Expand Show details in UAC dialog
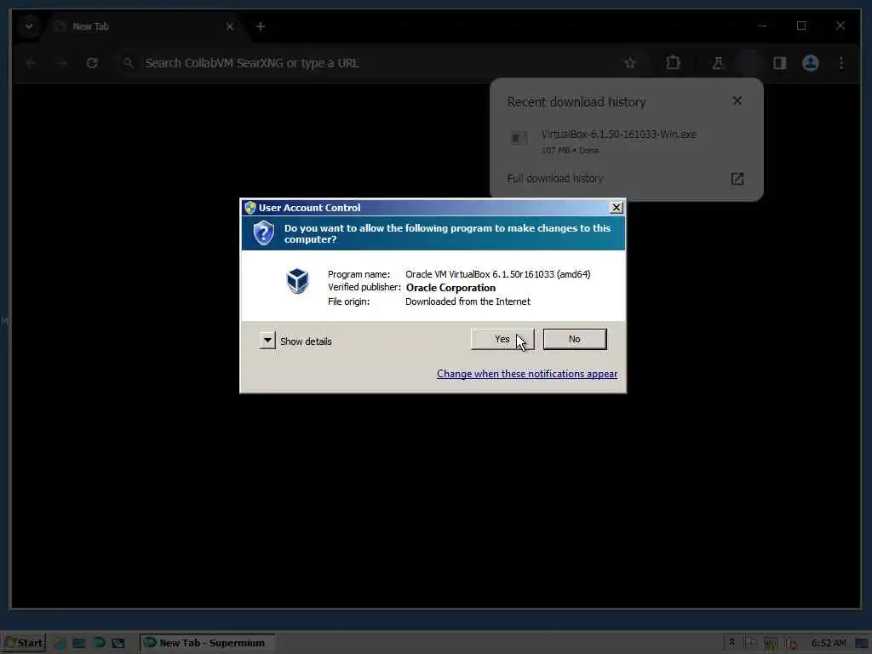Screen dimensions: 872x654 coord(267,341)
